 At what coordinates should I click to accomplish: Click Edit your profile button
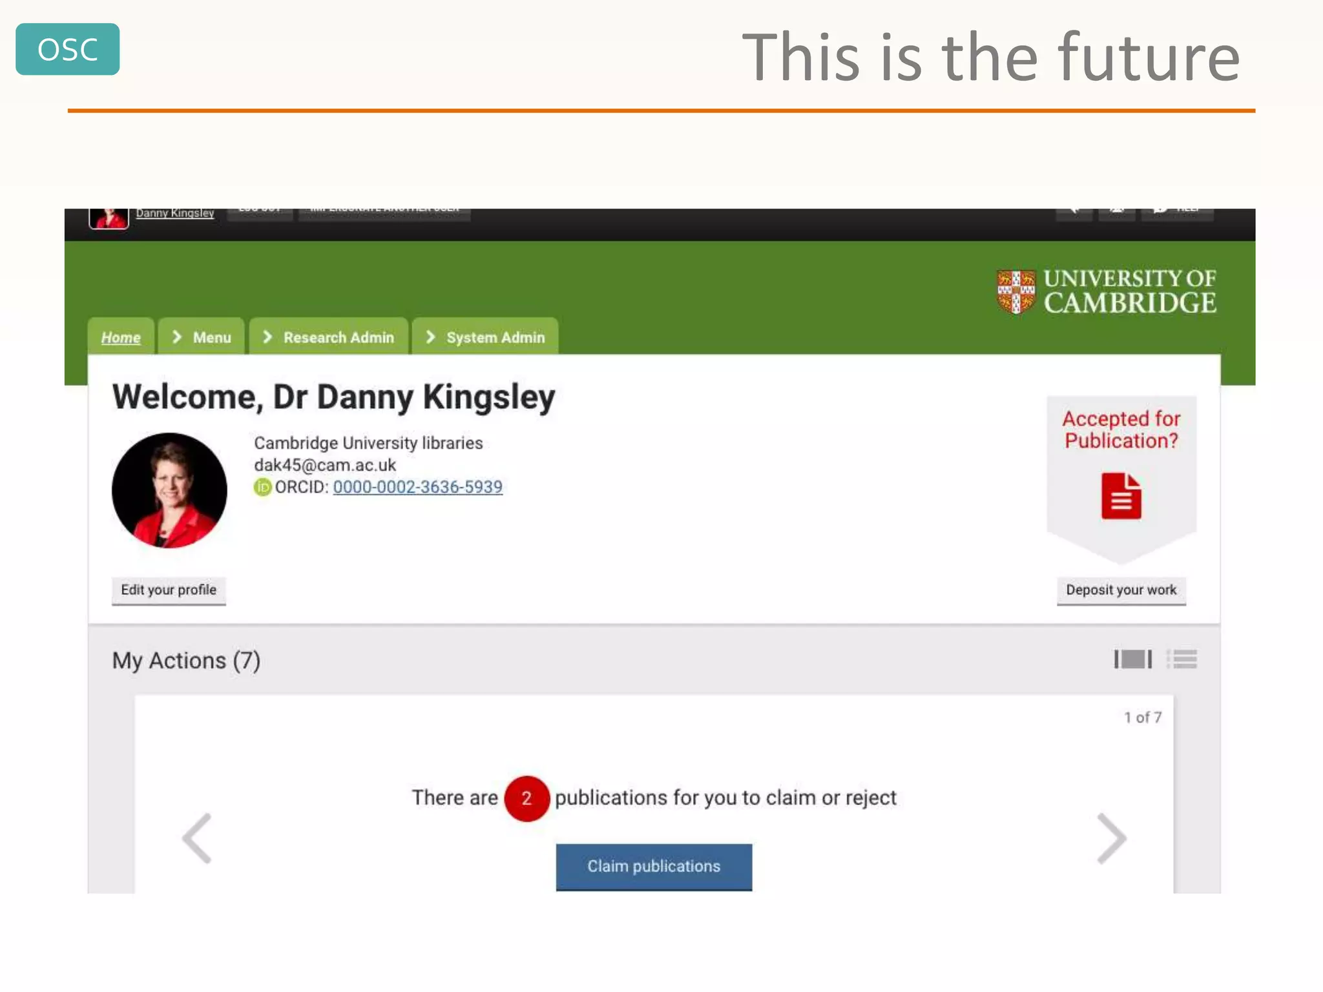point(169,590)
